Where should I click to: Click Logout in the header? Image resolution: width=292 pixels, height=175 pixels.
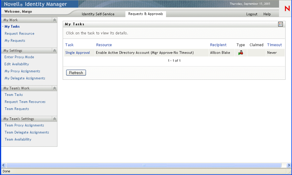coord(252,14)
